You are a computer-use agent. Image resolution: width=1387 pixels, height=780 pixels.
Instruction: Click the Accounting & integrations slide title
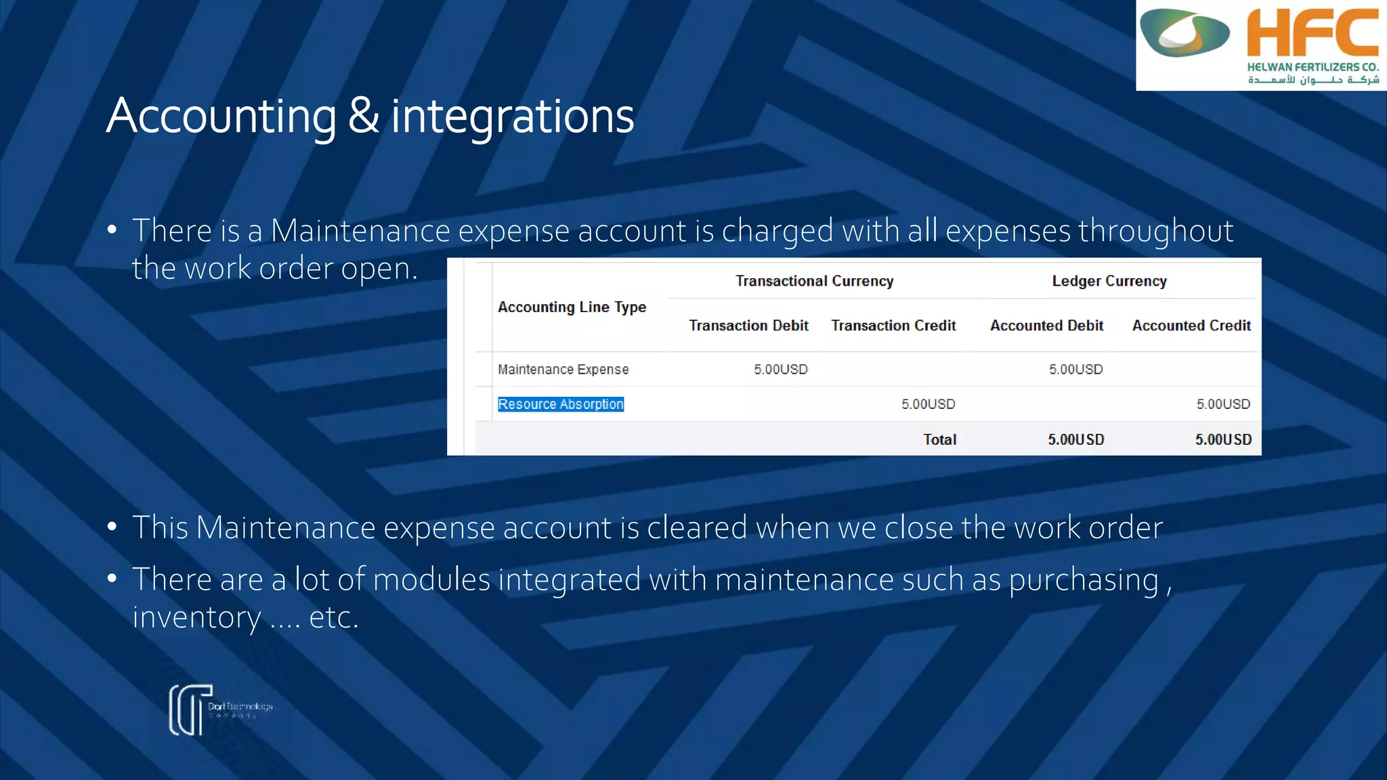click(370, 116)
